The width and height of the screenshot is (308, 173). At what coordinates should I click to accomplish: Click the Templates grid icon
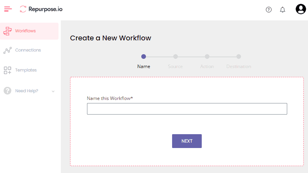[7, 70]
